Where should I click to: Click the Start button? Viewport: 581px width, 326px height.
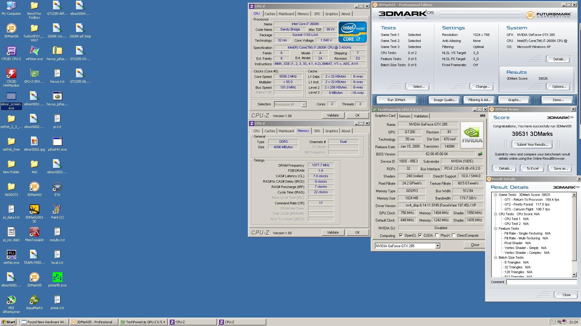(x=8, y=322)
